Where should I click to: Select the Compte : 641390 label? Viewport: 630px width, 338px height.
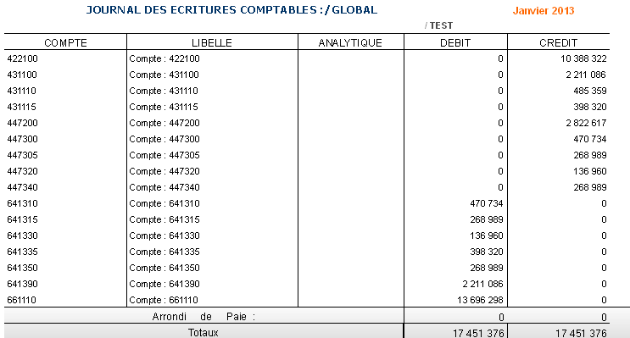pos(164,284)
